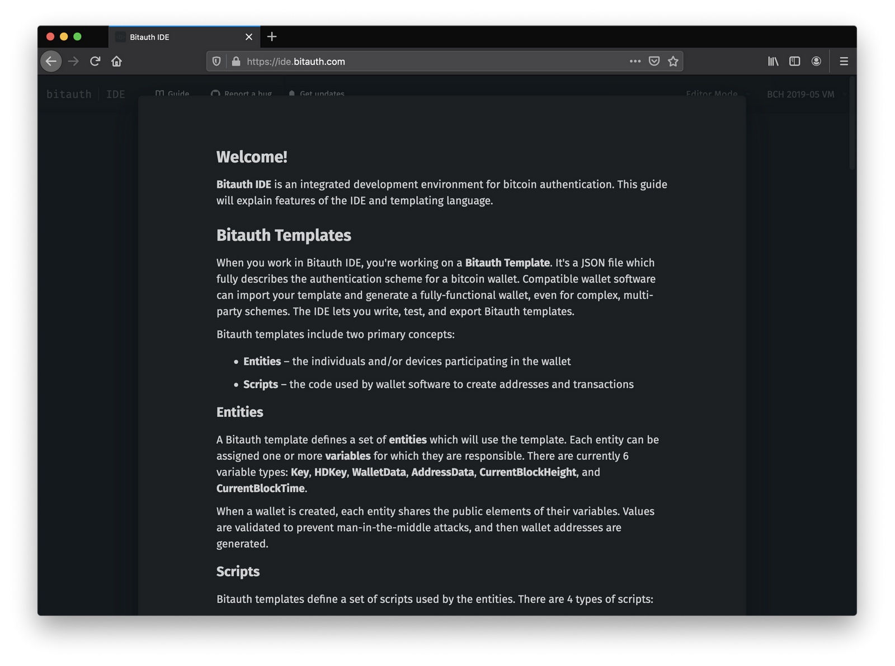Open the sidebar view toggle
This screenshot has width=895, height=666.
coord(794,62)
